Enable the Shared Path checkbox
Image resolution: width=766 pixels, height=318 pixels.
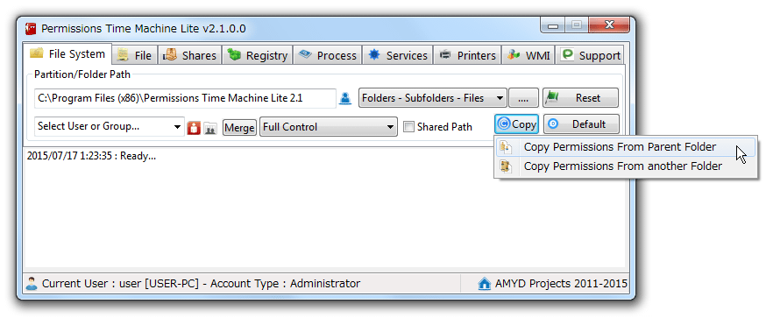[x=408, y=127]
